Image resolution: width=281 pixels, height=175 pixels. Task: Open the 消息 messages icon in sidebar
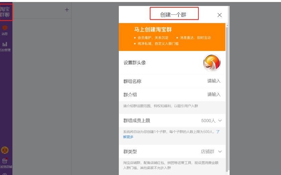pos(5,30)
